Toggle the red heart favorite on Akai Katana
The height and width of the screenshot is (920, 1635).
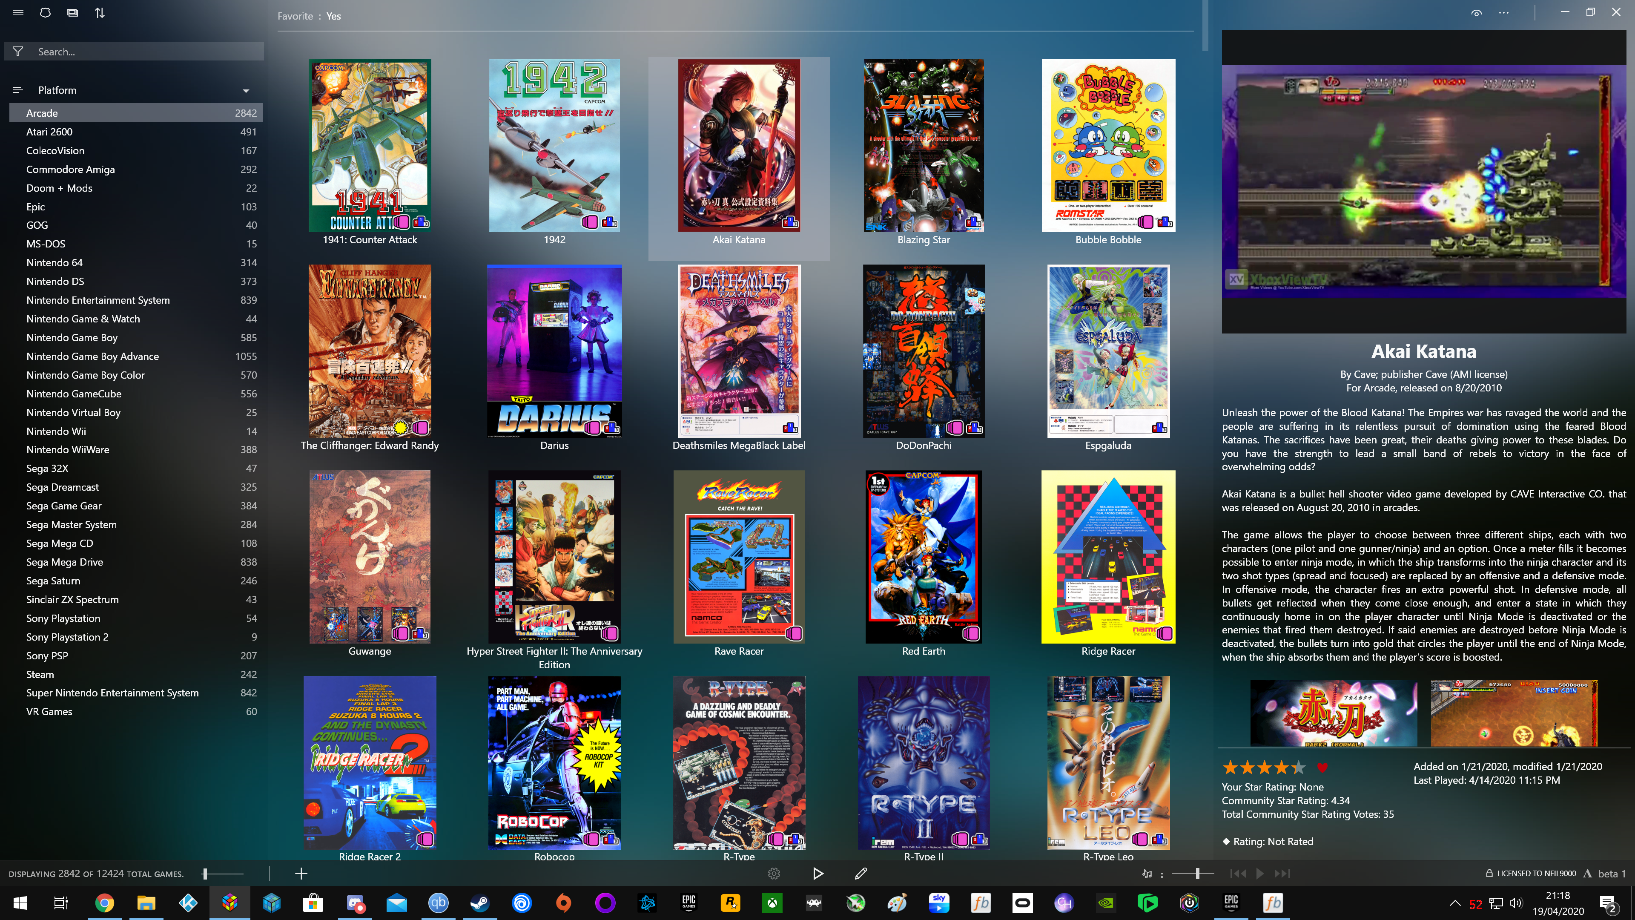[x=1322, y=768]
